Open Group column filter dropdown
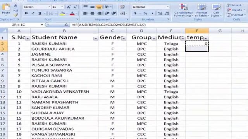The image size is (248, 139). coord(154,39)
